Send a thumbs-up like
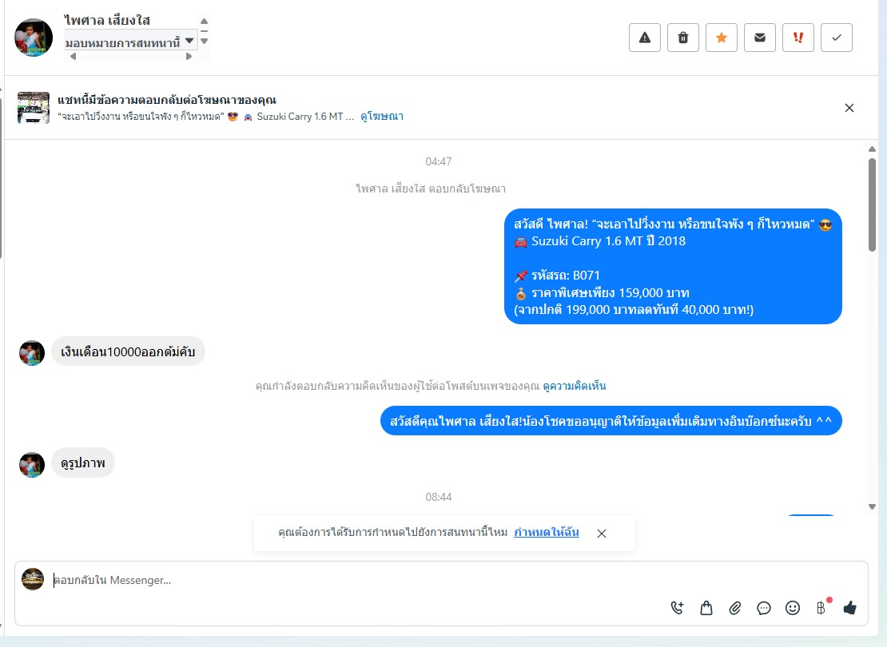The height and width of the screenshot is (647, 887). coord(849,608)
